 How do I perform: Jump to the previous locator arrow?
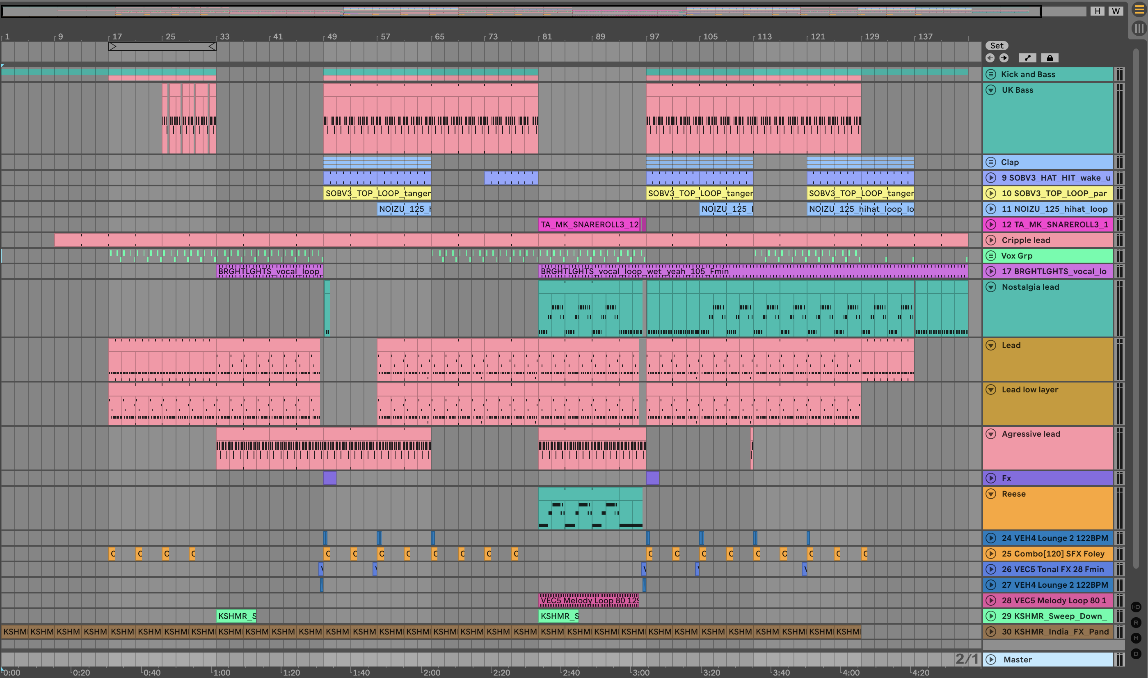click(990, 58)
